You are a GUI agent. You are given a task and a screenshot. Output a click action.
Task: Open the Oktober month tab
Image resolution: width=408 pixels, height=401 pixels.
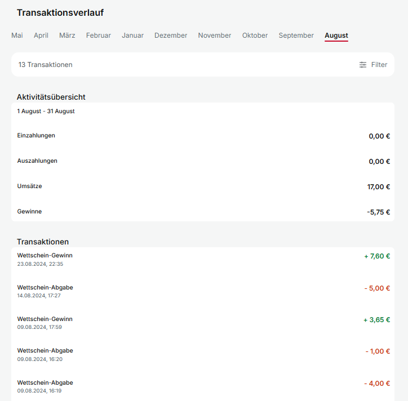[x=255, y=35]
